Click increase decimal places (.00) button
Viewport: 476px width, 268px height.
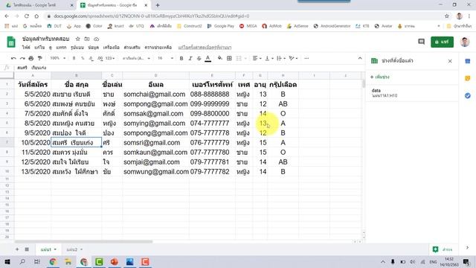100,58
